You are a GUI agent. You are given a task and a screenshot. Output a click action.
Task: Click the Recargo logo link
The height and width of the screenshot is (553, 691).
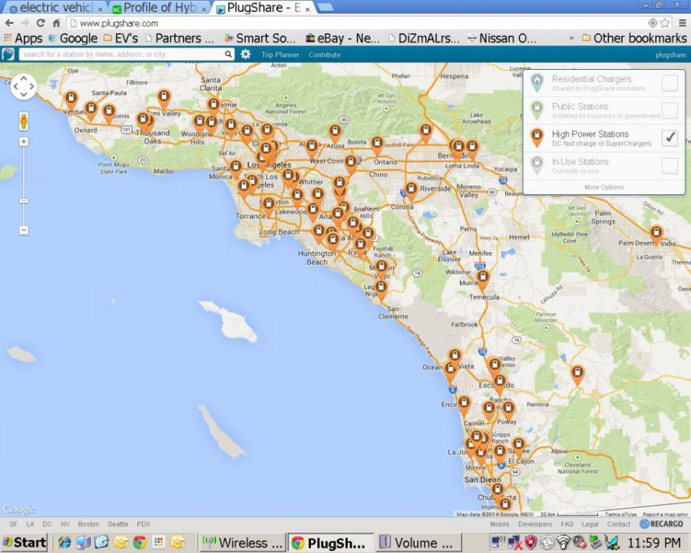(x=662, y=524)
